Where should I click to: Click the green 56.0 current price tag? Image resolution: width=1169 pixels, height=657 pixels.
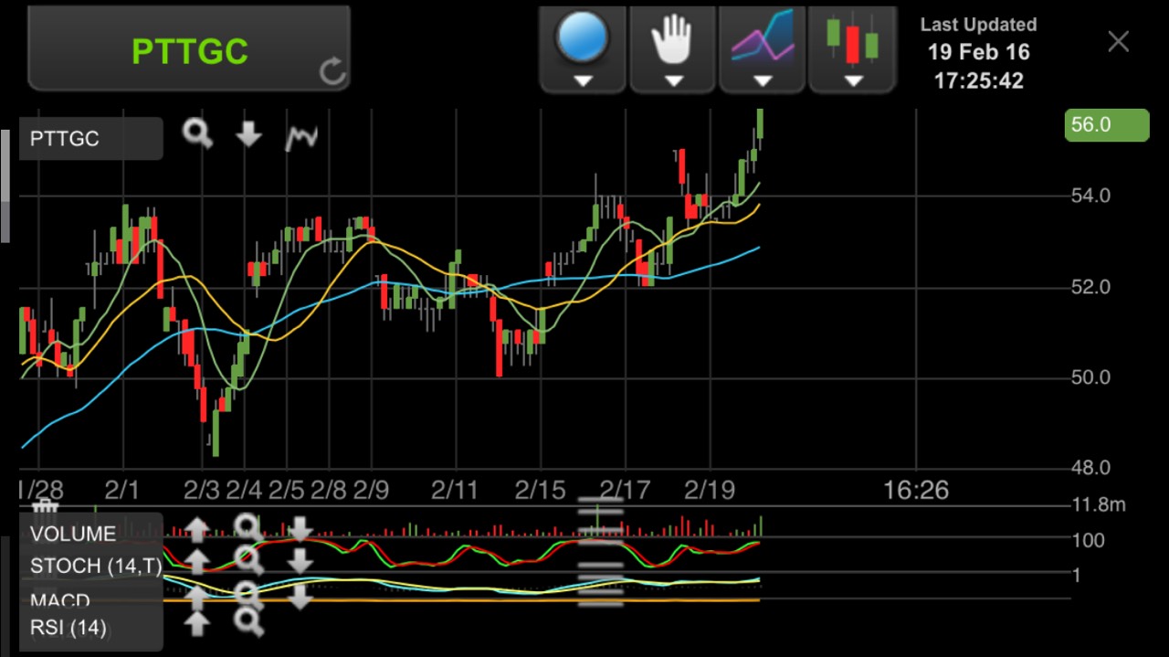coord(1107,125)
